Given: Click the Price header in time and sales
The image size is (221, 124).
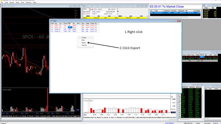Looking at the screenshot, I should click(x=206, y=8).
